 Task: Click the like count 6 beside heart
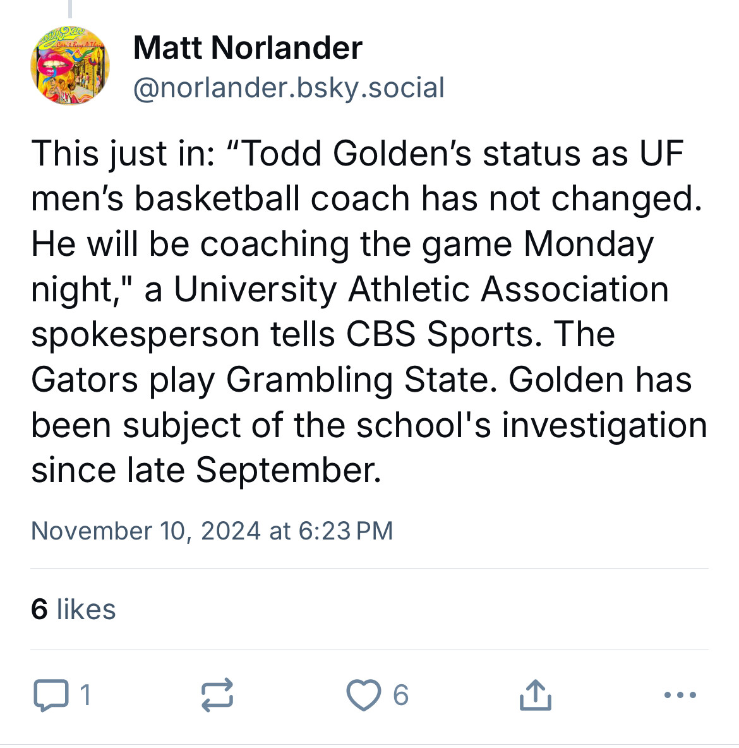(400, 694)
